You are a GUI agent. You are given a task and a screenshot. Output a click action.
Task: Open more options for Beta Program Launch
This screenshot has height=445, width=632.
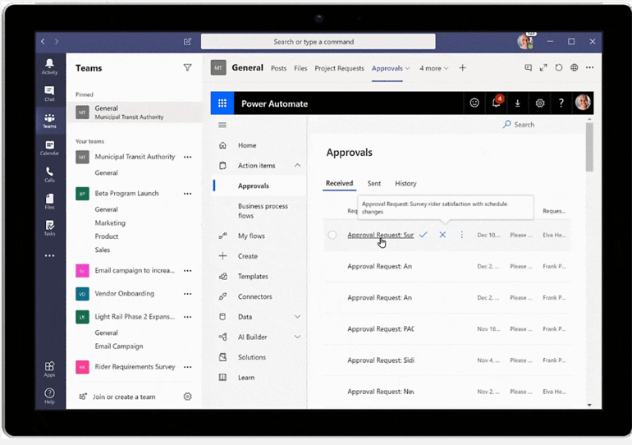click(187, 194)
